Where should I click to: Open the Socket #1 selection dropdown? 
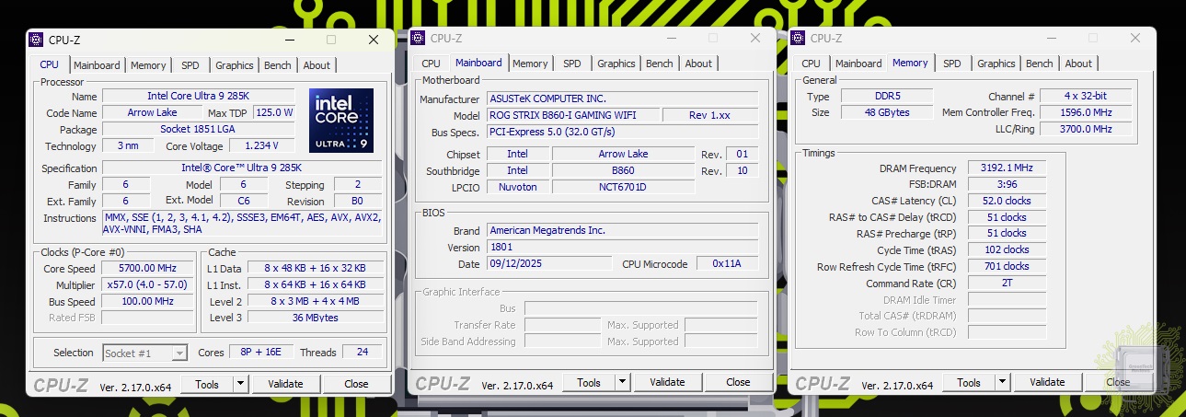tap(179, 353)
